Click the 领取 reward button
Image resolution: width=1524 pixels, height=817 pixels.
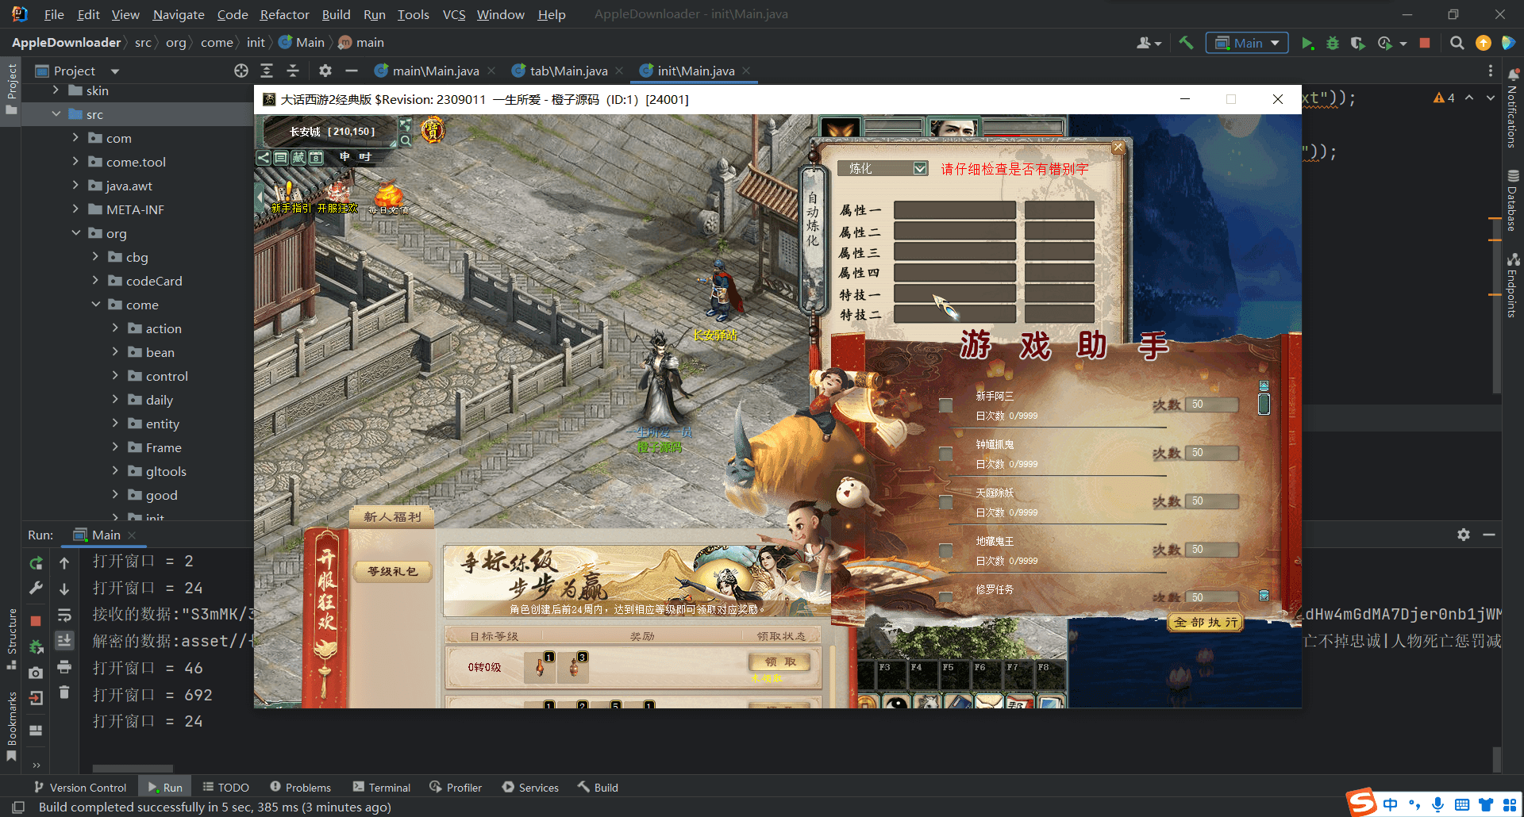click(779, 662)
